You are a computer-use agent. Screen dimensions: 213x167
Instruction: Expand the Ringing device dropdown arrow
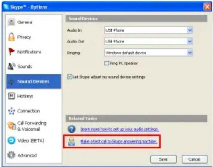click(190, 52)
